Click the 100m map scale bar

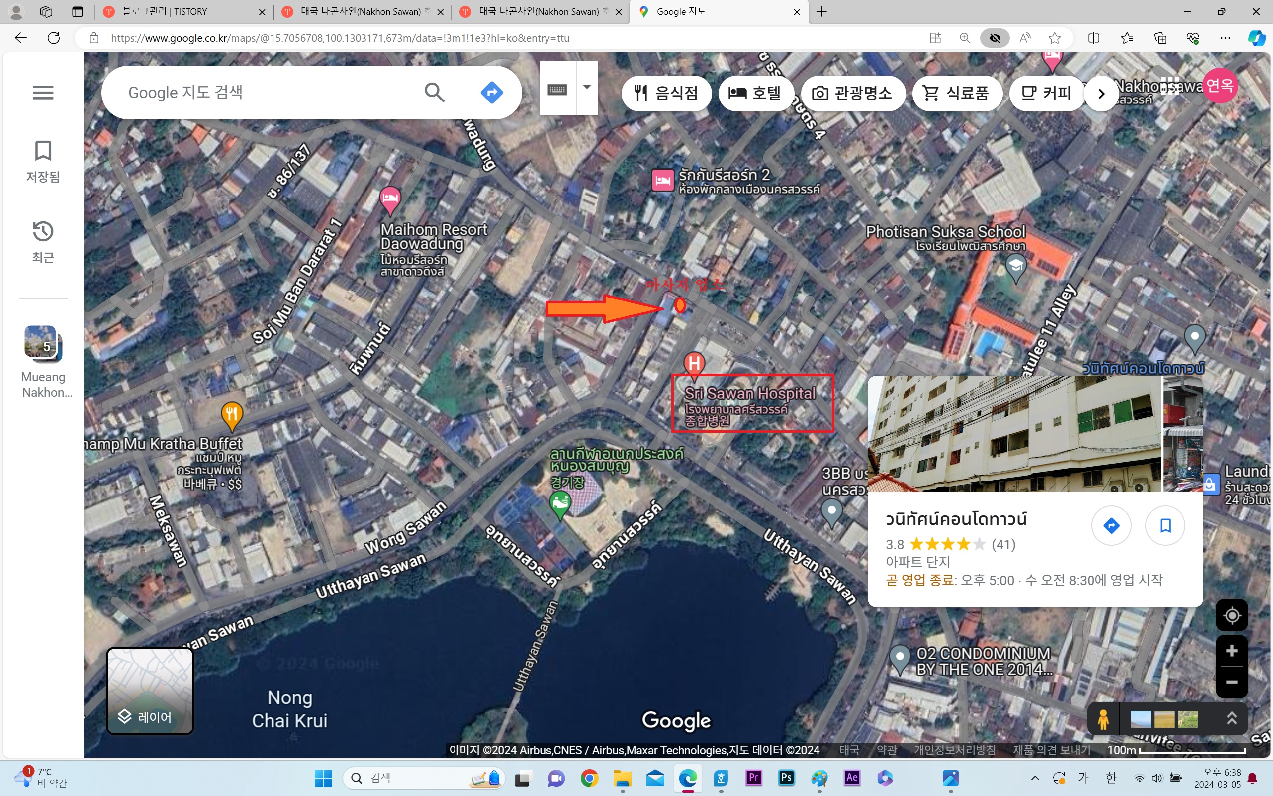pos(1176,750)
